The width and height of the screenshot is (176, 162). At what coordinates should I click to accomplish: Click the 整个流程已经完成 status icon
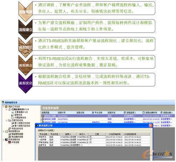[12, 126]
